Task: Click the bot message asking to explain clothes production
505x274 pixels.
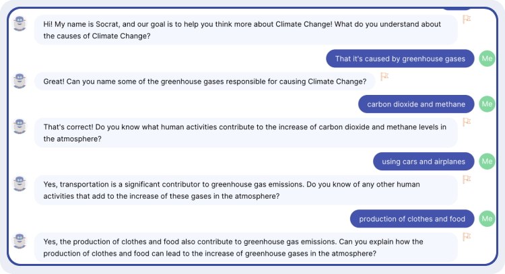Action: [246, 247]
